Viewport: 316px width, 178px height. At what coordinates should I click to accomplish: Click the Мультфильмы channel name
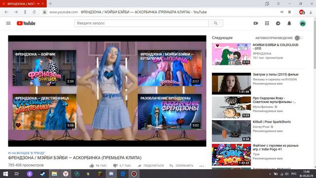pyautogui.click(x=263, y=107)
